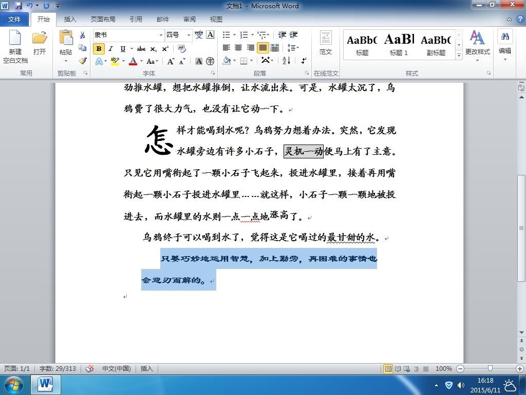526x395 pixels.
Task: Click the Phonetic Guide (wén) icon
Action: (199, 34)
